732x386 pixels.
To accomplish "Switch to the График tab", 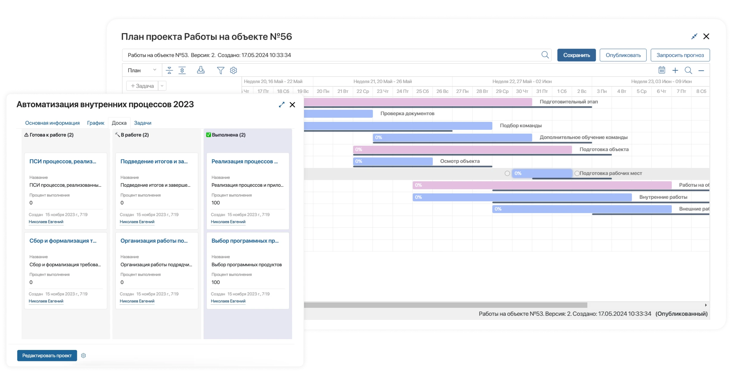I will [96, 123].
